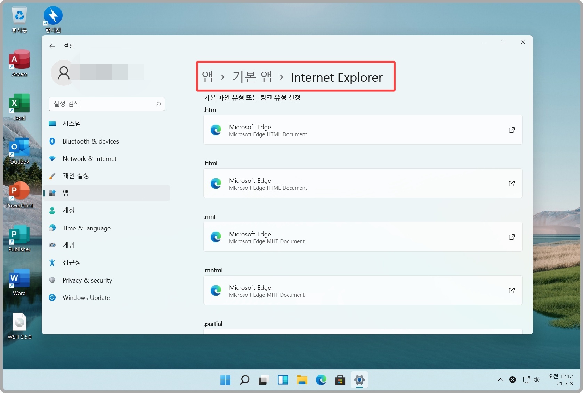This screenshot has width=583, height=393.
Task: Select Privacy & security in sidebar
Action: 107,280
